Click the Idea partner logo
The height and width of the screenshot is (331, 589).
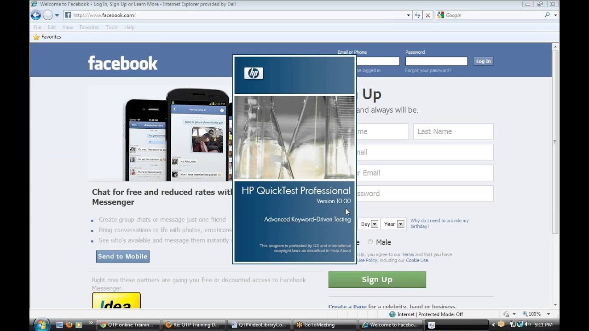click(116, 301)
